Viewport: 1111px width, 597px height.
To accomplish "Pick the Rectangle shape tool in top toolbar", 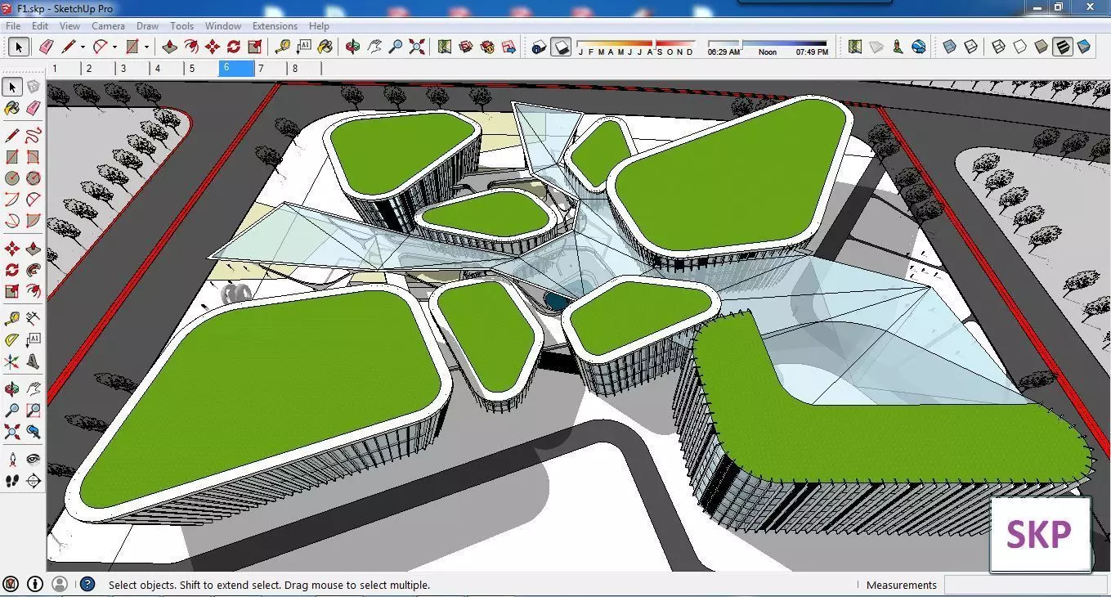I will (132, 47).
